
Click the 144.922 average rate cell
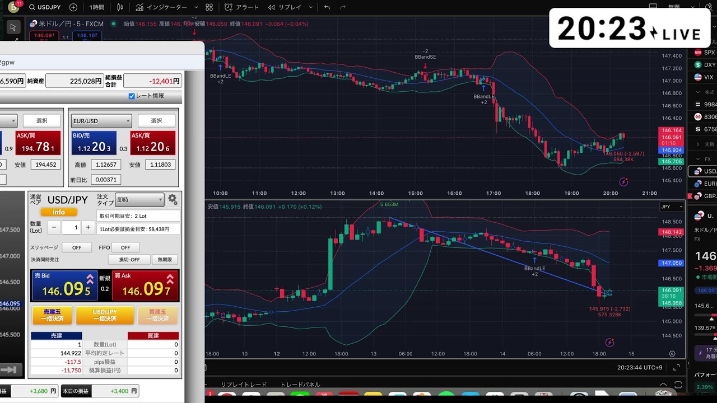(x=57, y=353)
